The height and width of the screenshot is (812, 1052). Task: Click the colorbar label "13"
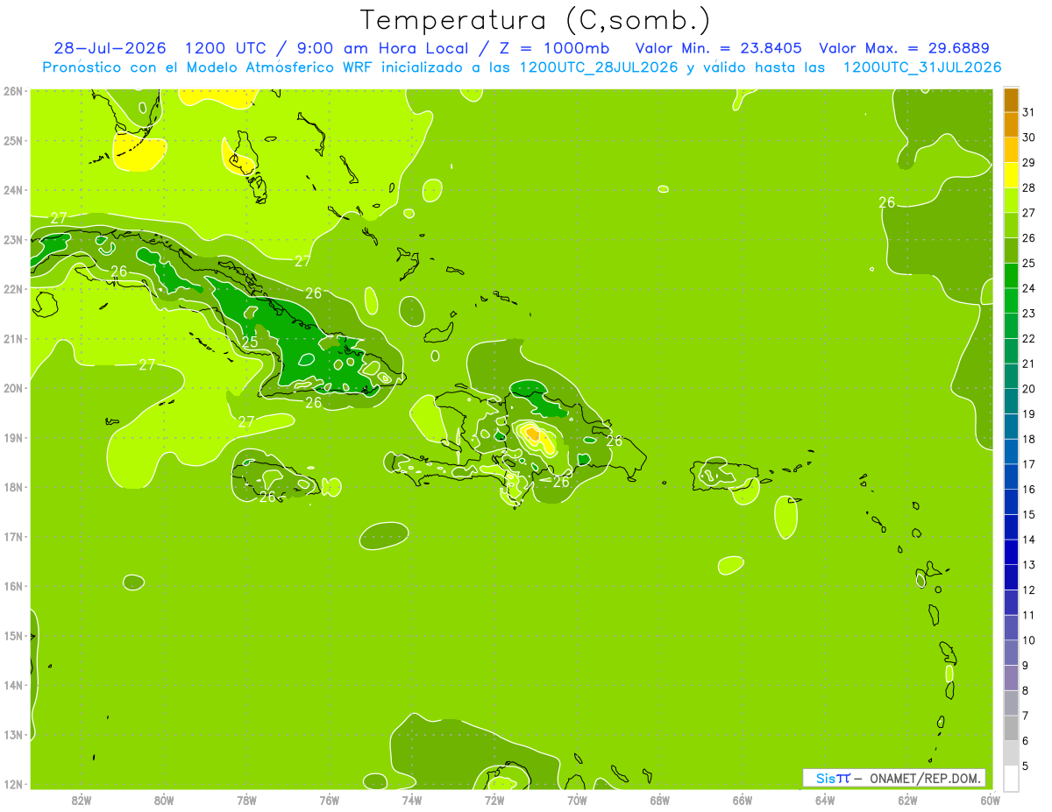tap(1029, 565)
